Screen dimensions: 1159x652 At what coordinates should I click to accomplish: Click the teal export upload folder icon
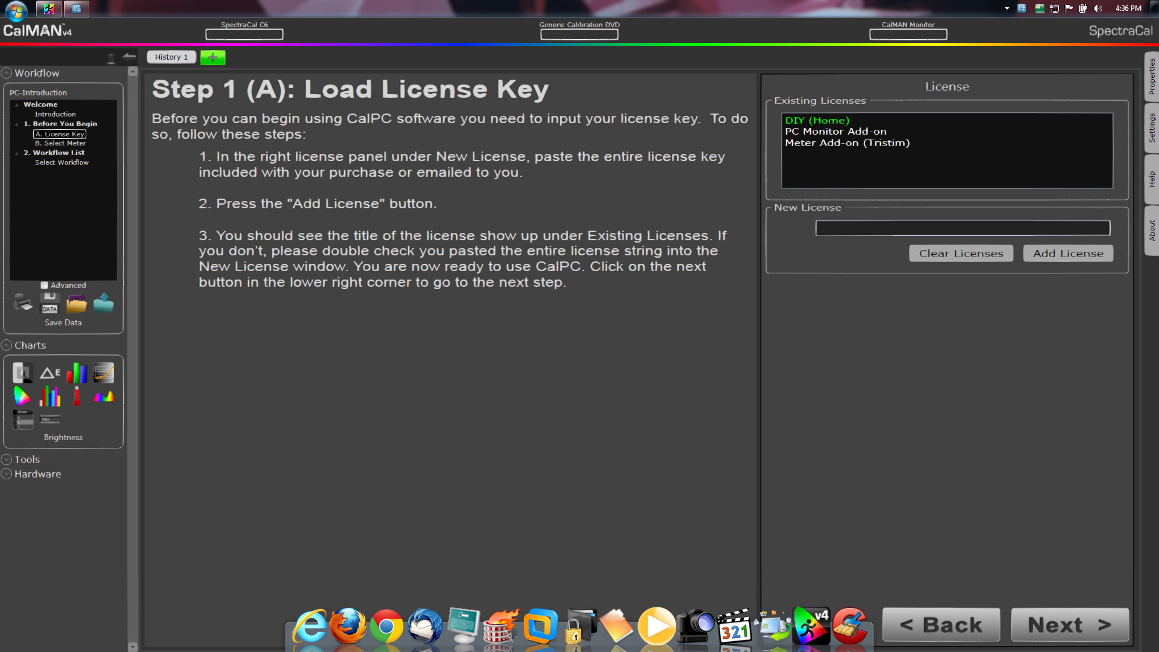(x=103, y=302)
